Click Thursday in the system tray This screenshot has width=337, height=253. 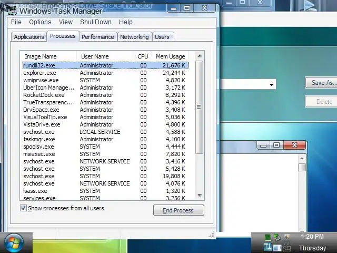click(x=312, y=248)
